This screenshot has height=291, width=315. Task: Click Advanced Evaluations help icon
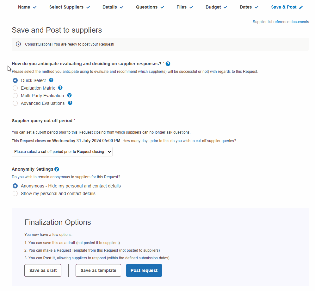[70, 103]
